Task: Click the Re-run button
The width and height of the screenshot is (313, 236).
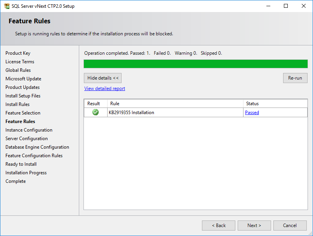Action: click(295, 78)
